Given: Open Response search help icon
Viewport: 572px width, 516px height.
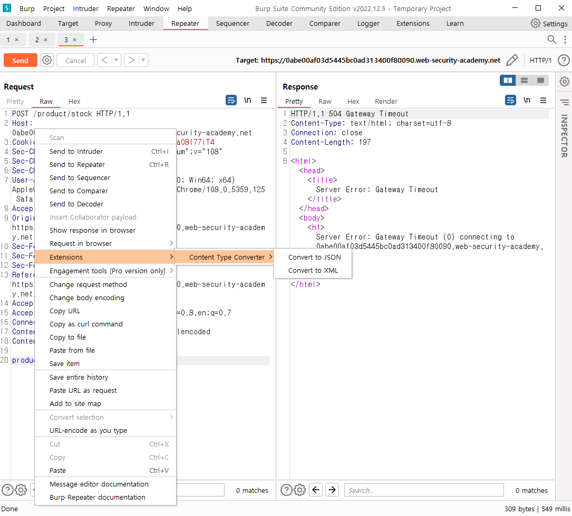Looking at the screenshot, I should point(286,490).
